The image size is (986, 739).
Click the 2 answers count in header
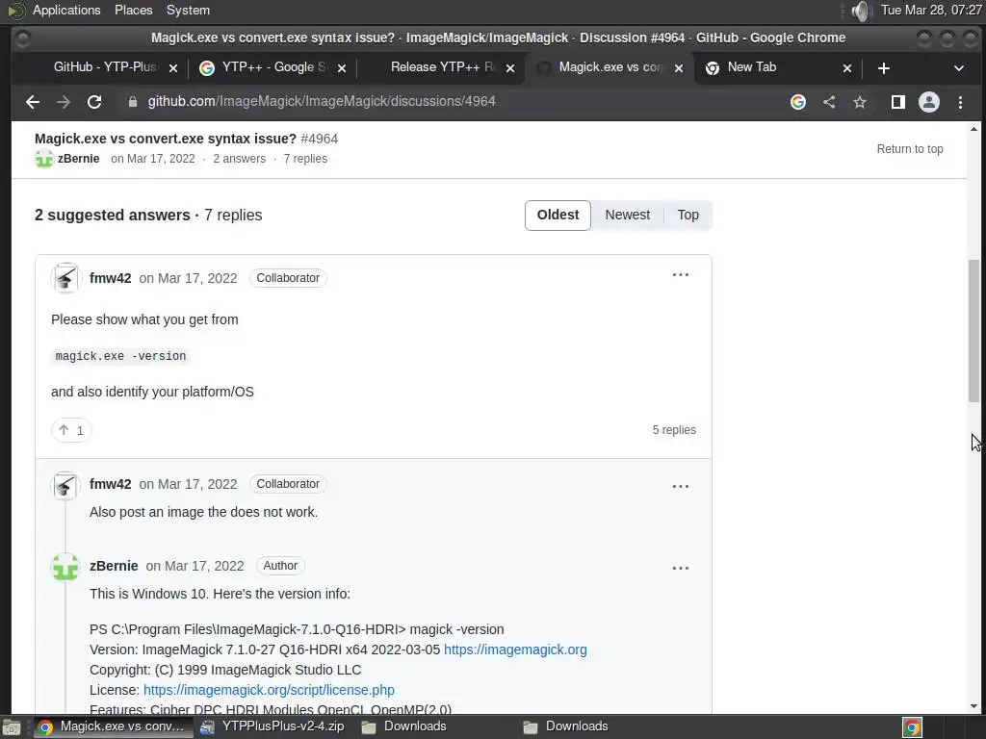(239, 159)
